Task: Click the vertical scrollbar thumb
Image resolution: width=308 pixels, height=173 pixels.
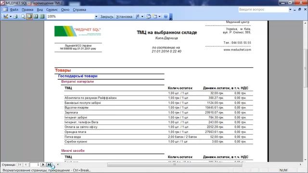Action: point(306,68)
